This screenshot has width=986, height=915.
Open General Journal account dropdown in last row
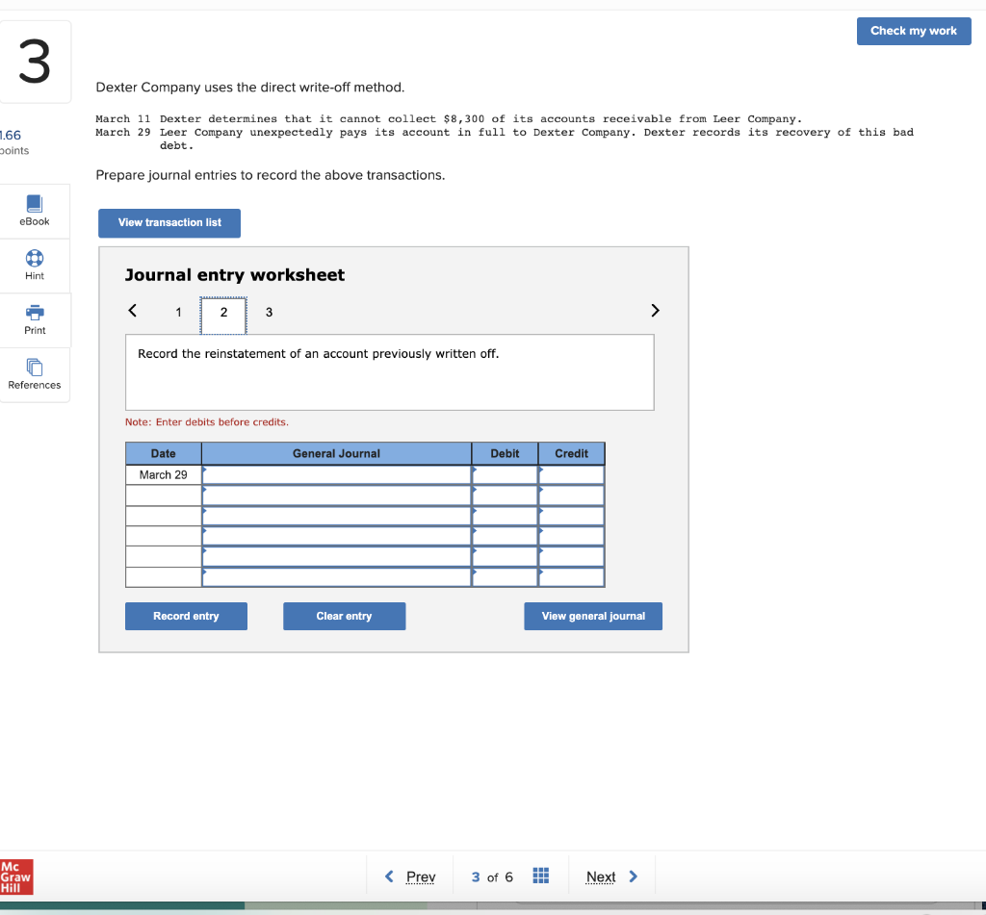tap(336, 577)
